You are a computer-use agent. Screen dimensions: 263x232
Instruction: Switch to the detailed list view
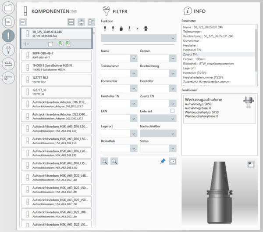[x=92, y=22]
